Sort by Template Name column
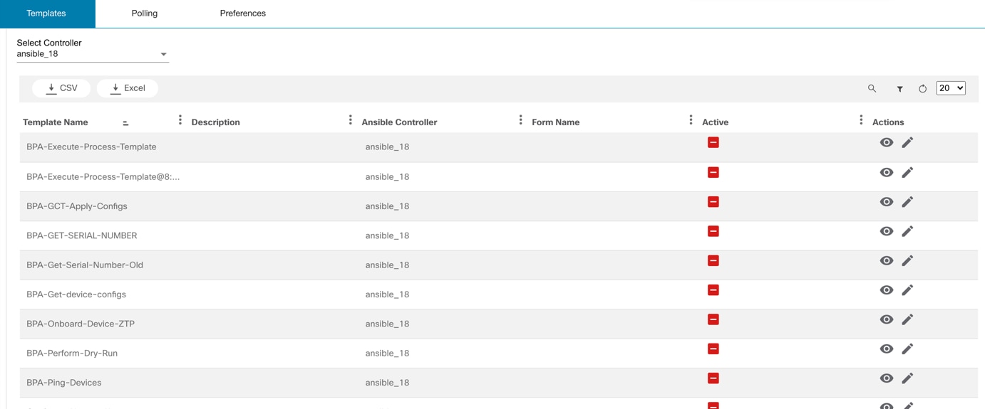This screenshot has width=985, height=409. coord(125,123)
